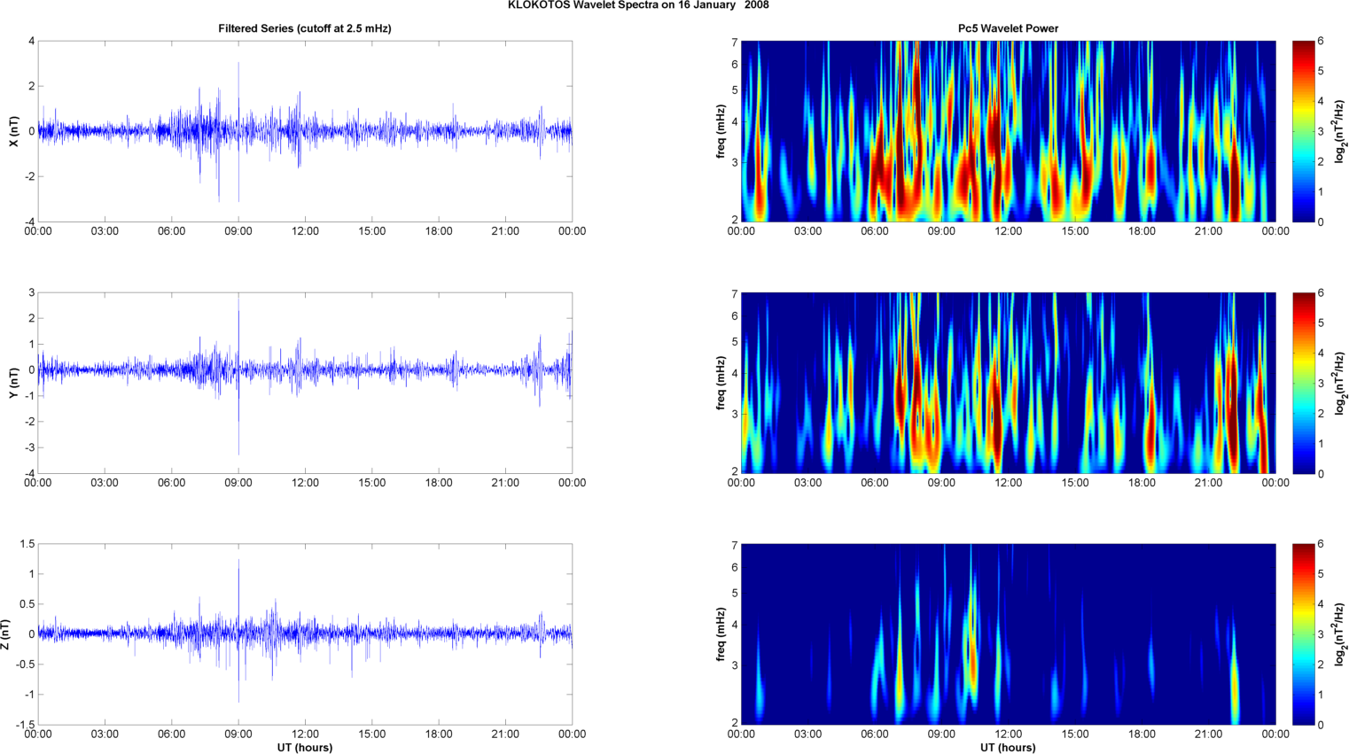The width and height of the screenshot is (1349, 754).
Task: Click the freq (mHz) label of the top spectrogram
Action: coord(721,131)
